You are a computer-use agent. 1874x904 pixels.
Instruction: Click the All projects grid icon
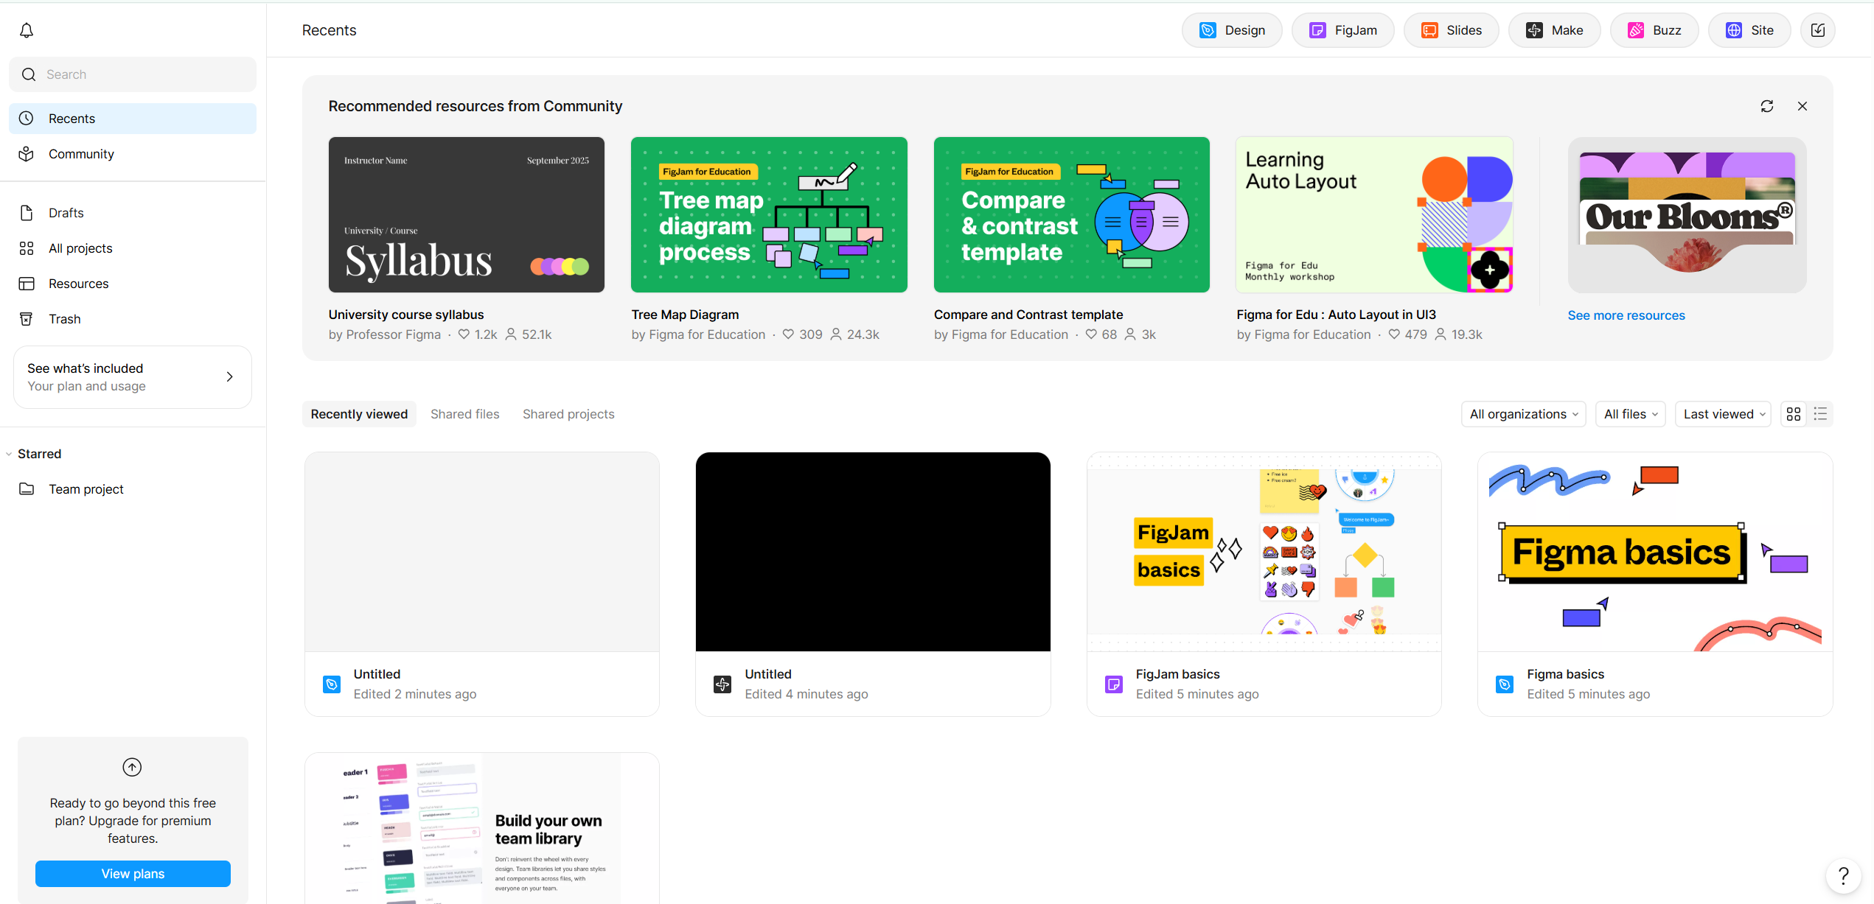(x=27, y=248)
